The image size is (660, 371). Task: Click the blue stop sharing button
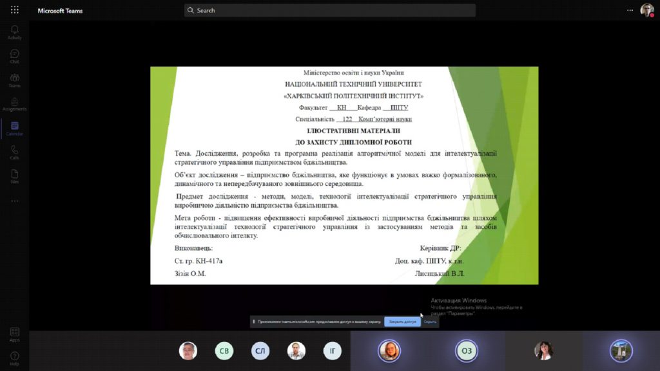[402, 321]
